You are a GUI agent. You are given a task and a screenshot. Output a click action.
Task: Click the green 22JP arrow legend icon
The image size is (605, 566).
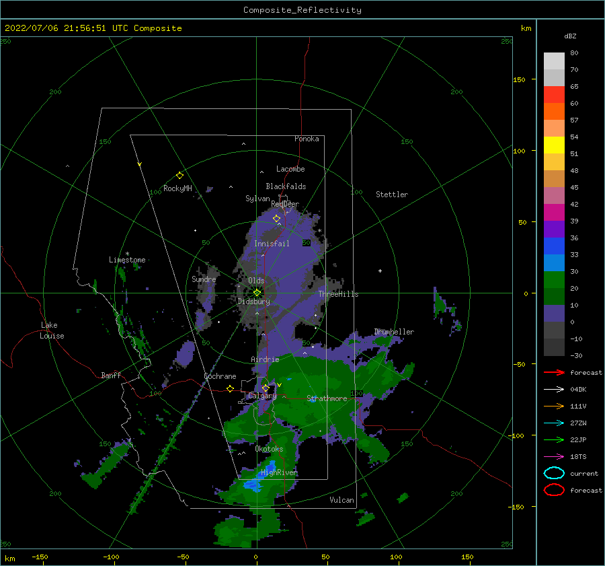(554, 439)
